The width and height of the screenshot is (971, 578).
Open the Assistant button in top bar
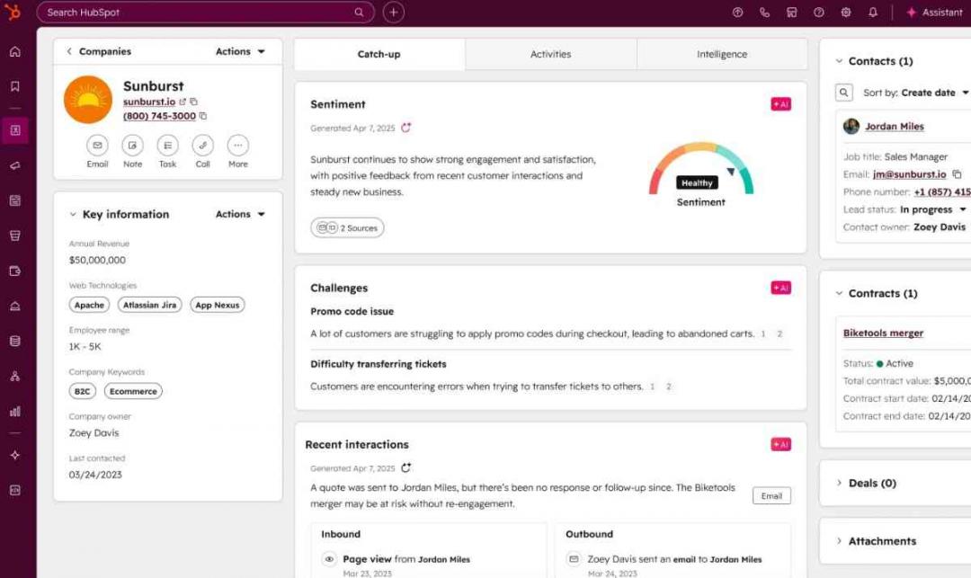click(934, 13)
